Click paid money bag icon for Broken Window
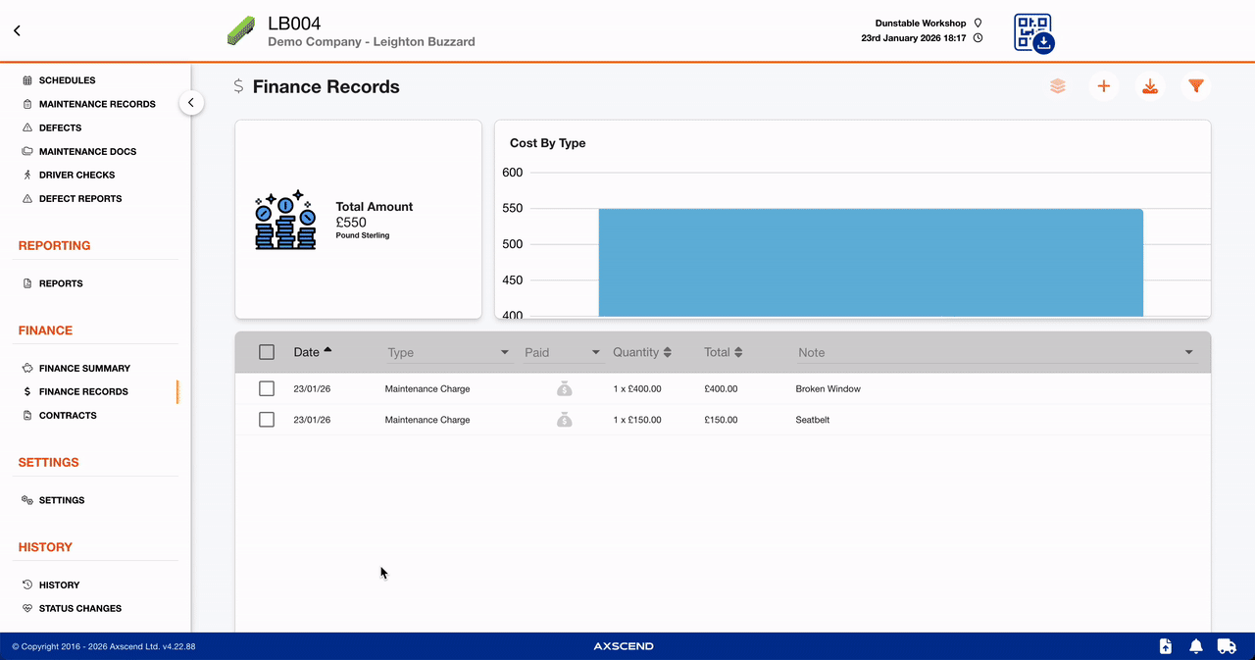The width and height of the screenshot is (1255, 660). pos(564,389)
